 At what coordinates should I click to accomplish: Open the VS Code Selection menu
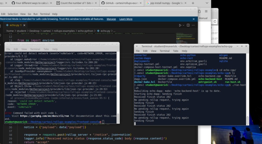tap(13, 14)
